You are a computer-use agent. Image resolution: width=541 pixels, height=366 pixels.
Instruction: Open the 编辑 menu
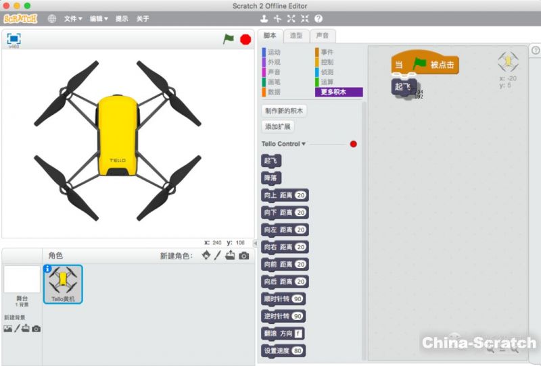coord(99,19)
